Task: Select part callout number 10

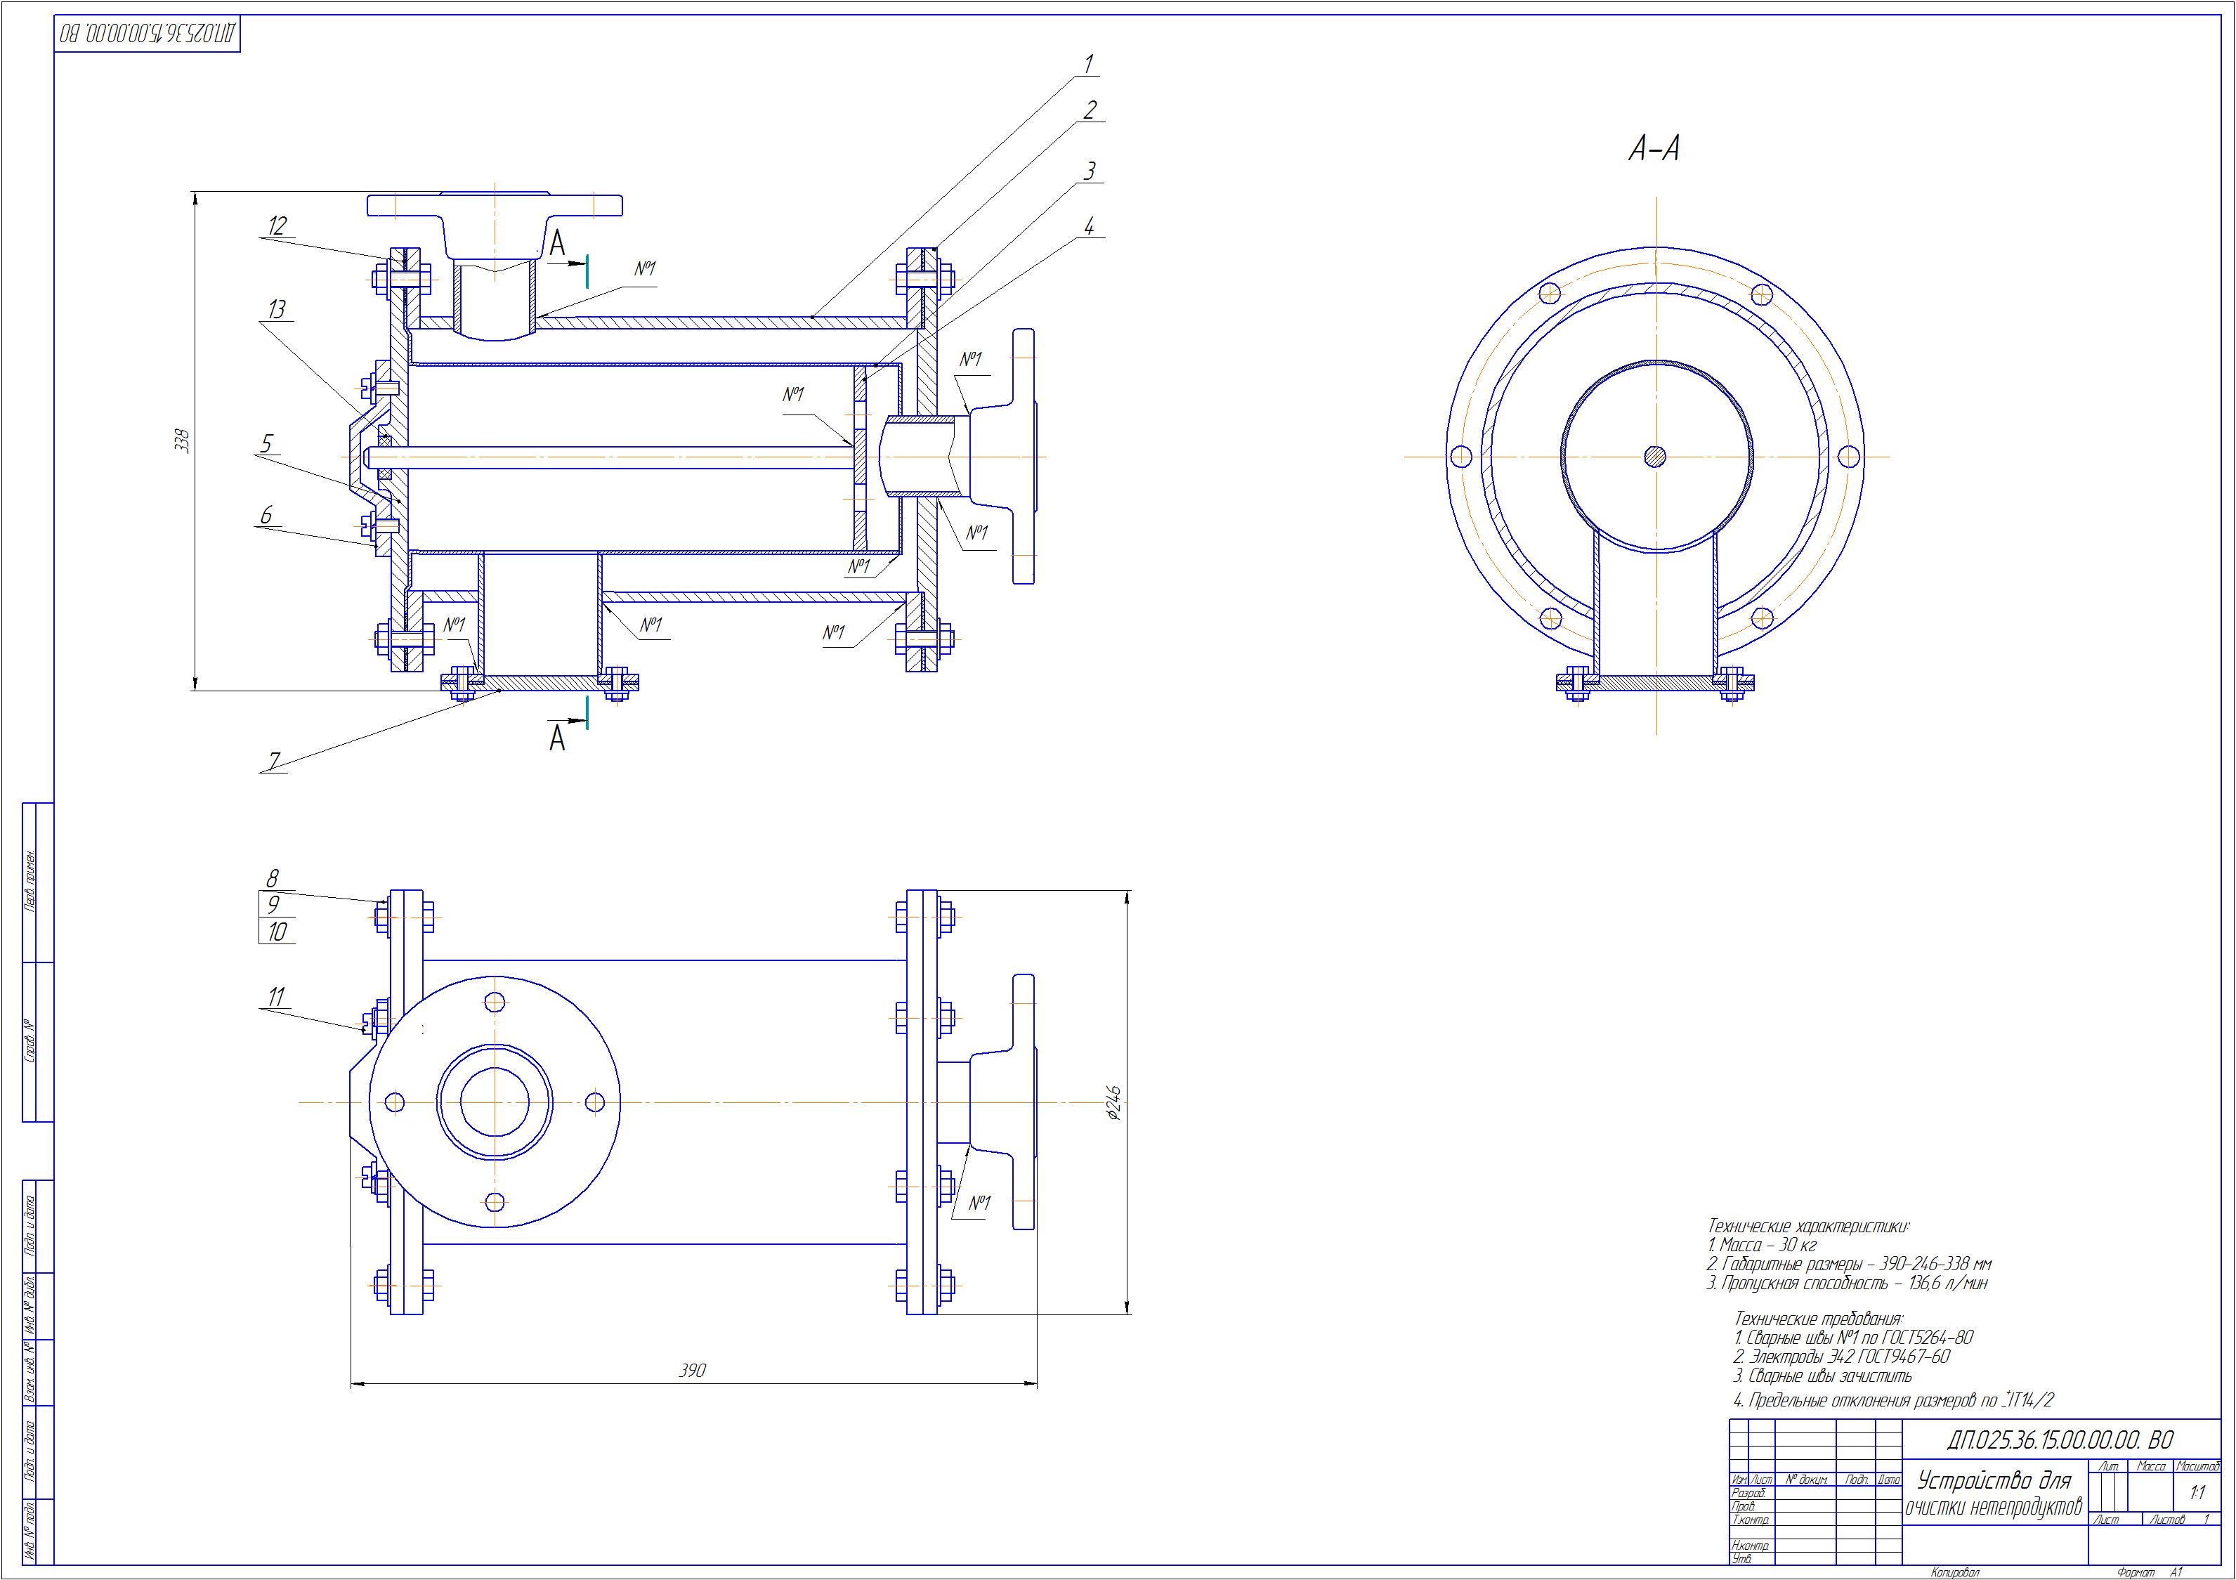Action: [x=277, y=932]
